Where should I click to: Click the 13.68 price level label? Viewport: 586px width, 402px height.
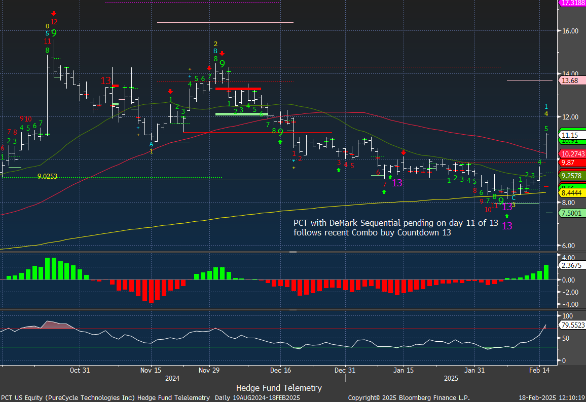pyautogui.click(x=572, y=81)
